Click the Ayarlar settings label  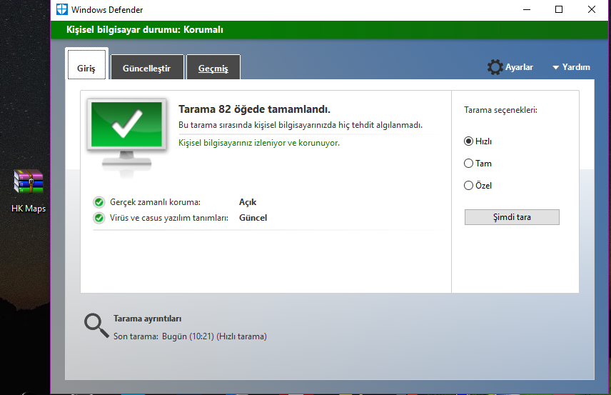click(519, 67)
